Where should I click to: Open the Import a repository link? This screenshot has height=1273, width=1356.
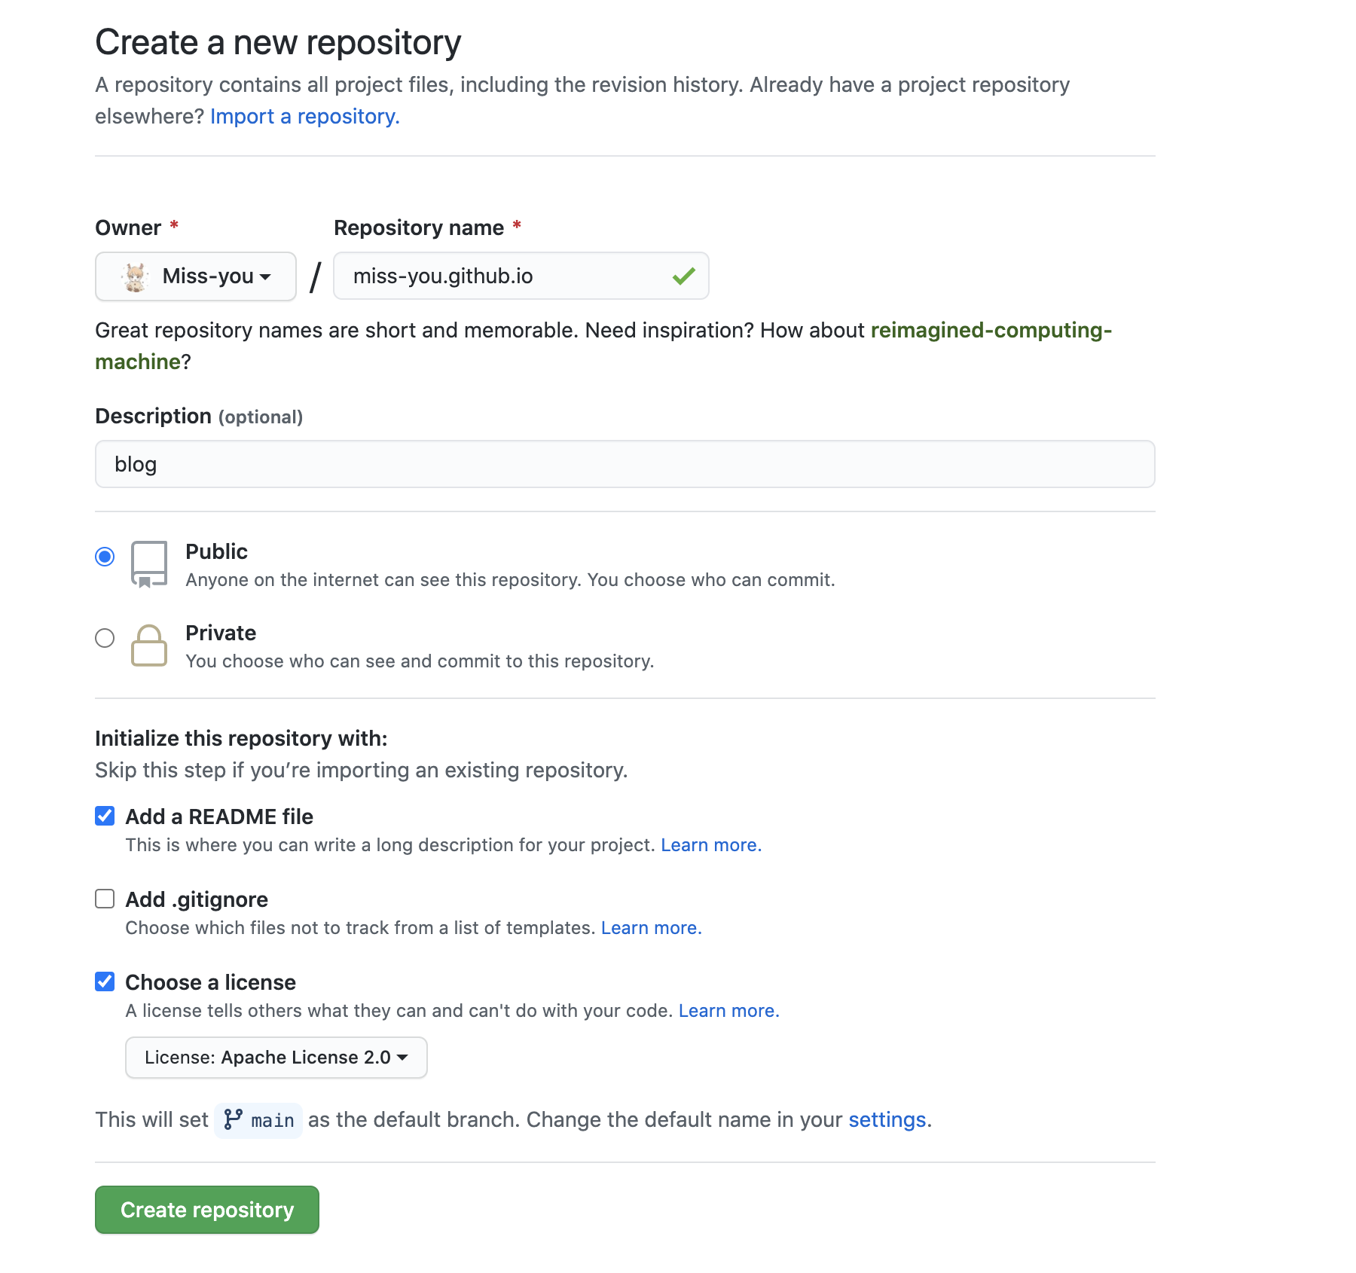[304, 117]
